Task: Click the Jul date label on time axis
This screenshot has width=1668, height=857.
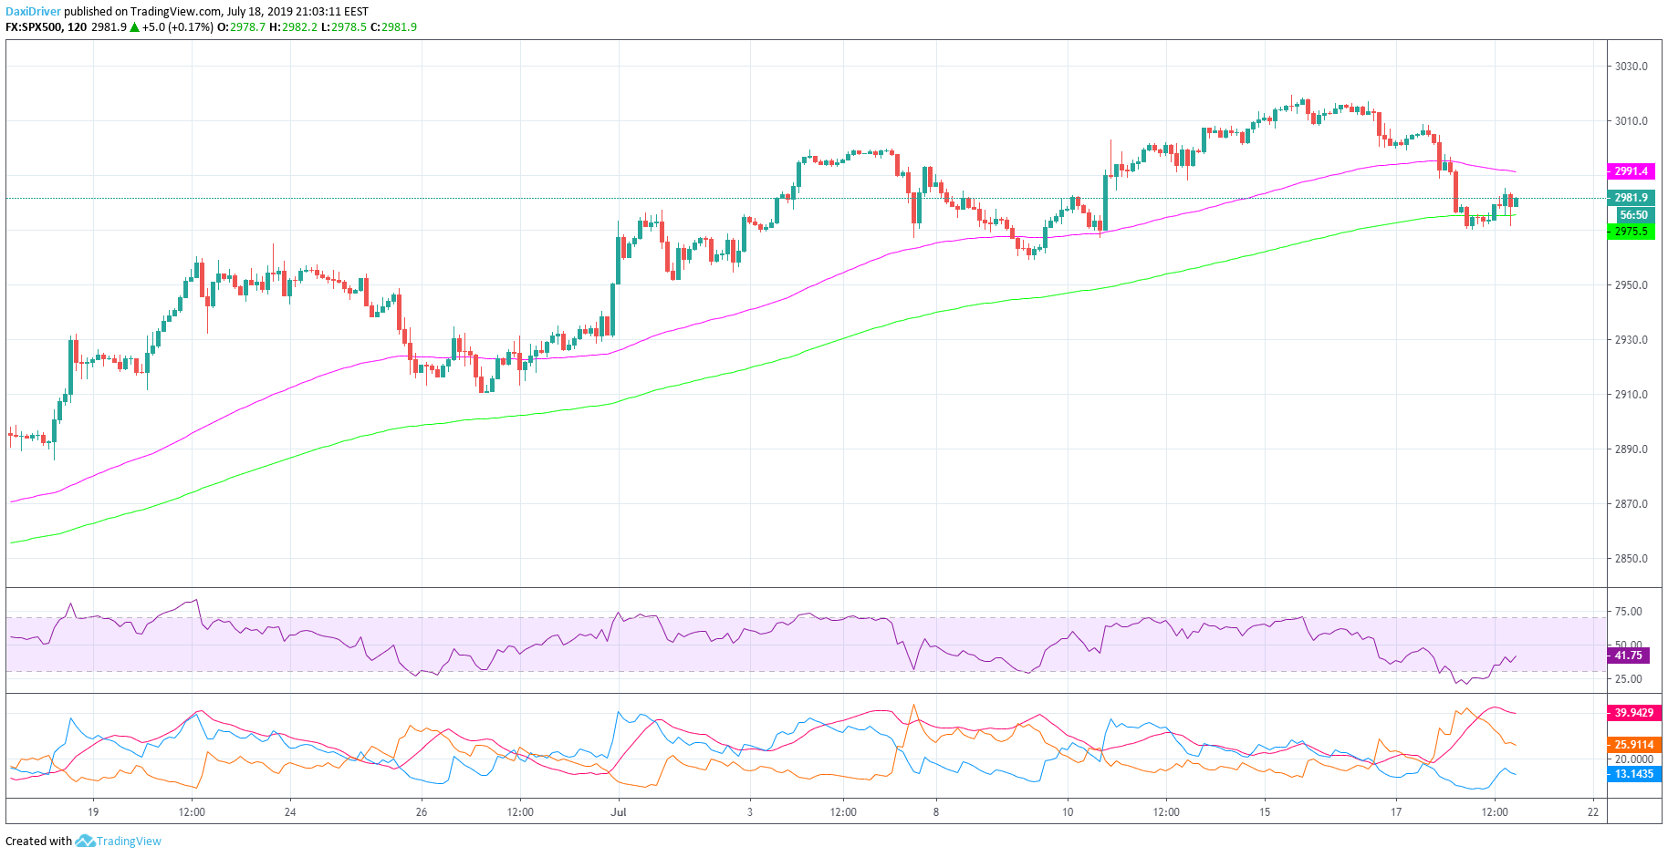Action: (x=620, y=811)
